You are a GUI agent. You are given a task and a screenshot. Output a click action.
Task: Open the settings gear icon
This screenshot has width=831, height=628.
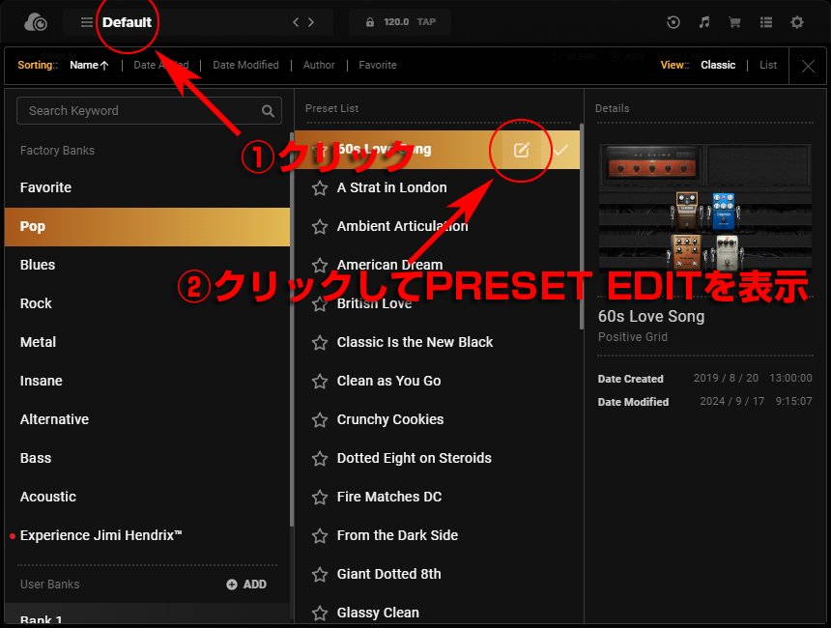tap(797, 22)
